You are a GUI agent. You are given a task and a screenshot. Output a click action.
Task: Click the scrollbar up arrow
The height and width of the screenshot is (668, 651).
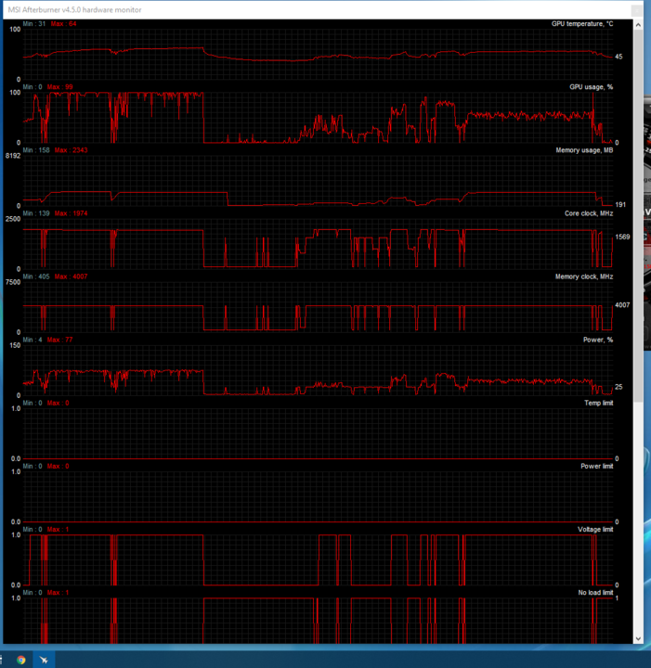coord(638,25)
